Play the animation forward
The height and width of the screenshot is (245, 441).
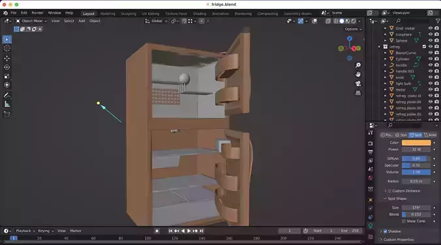coord(189,231)
